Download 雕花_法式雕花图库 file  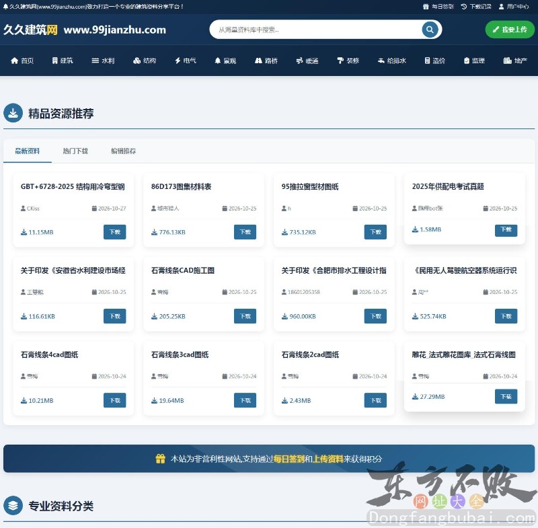(506, 396)
